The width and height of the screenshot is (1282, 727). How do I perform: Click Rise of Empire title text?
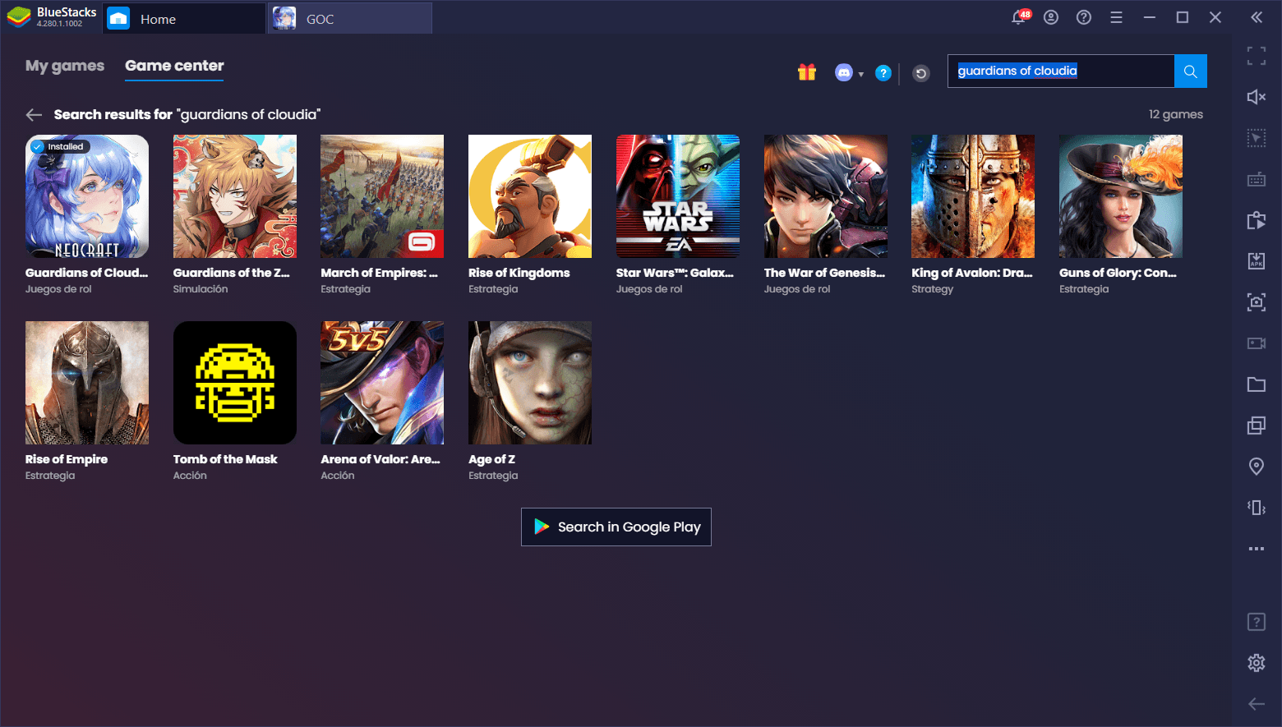click(x=67, y=459)
